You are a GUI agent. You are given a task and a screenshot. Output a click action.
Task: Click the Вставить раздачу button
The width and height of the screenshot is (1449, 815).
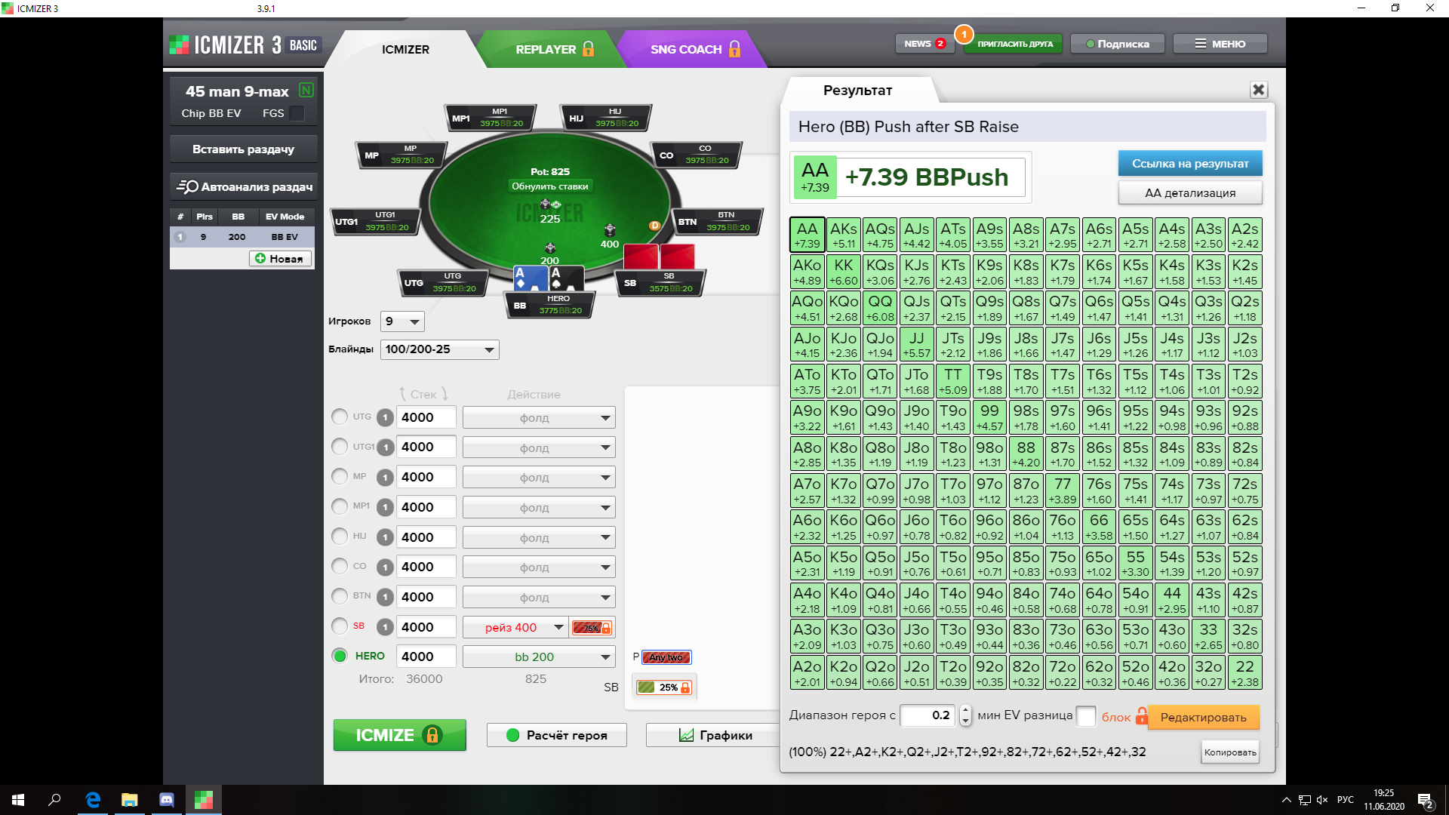click(243, 149)
